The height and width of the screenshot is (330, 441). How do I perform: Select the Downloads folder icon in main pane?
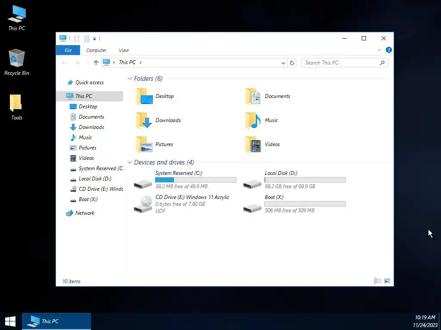(144, 120)
